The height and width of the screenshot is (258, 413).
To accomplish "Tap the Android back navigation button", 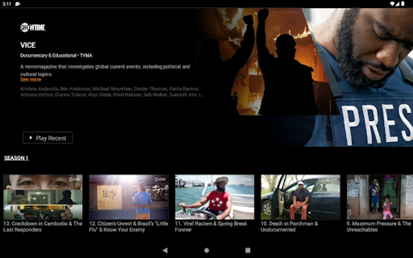I will coord(165,250).
